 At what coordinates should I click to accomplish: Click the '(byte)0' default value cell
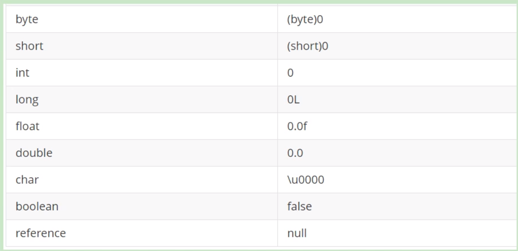(303, 20)
